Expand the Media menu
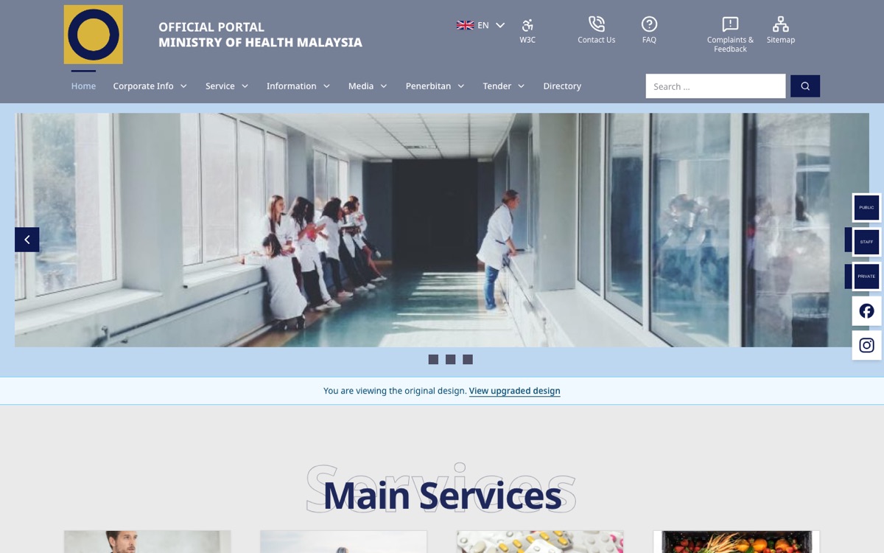 [x=368, y=86]
